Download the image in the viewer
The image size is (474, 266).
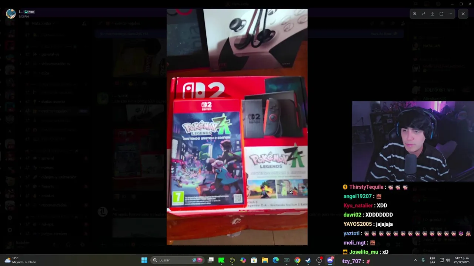pos(432,14)
